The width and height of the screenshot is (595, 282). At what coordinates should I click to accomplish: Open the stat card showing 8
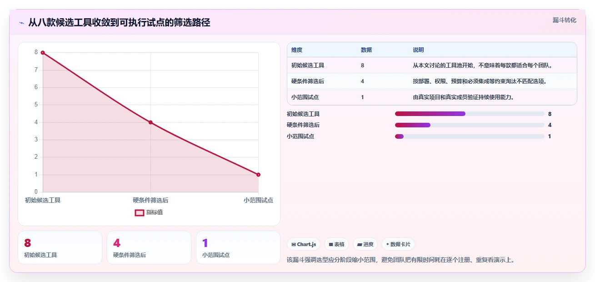click(60, 247)
